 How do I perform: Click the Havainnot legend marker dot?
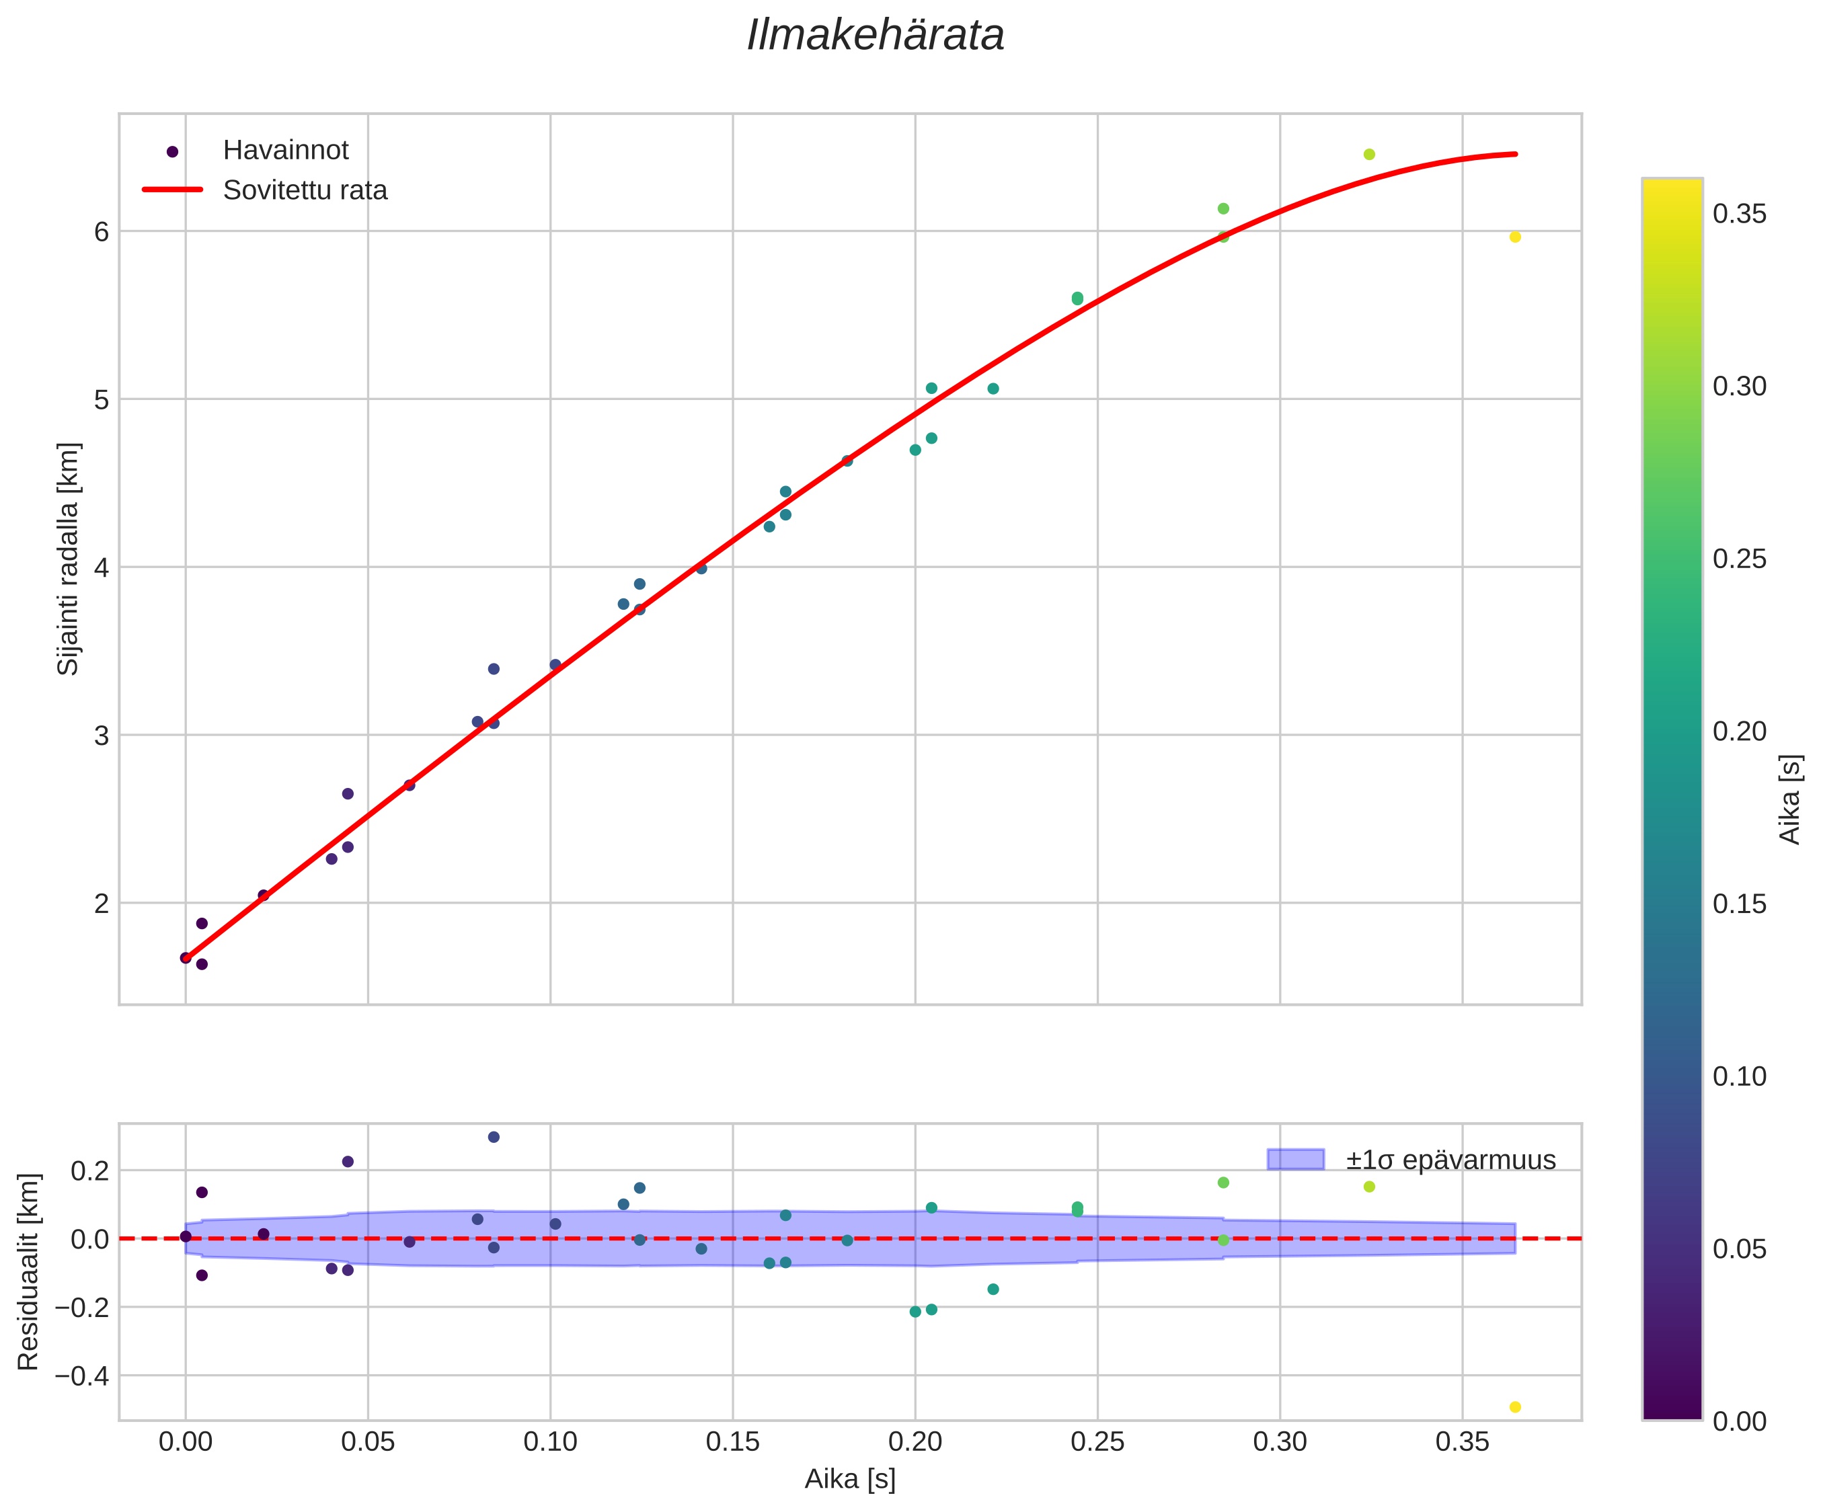click(x=171, y=152)
